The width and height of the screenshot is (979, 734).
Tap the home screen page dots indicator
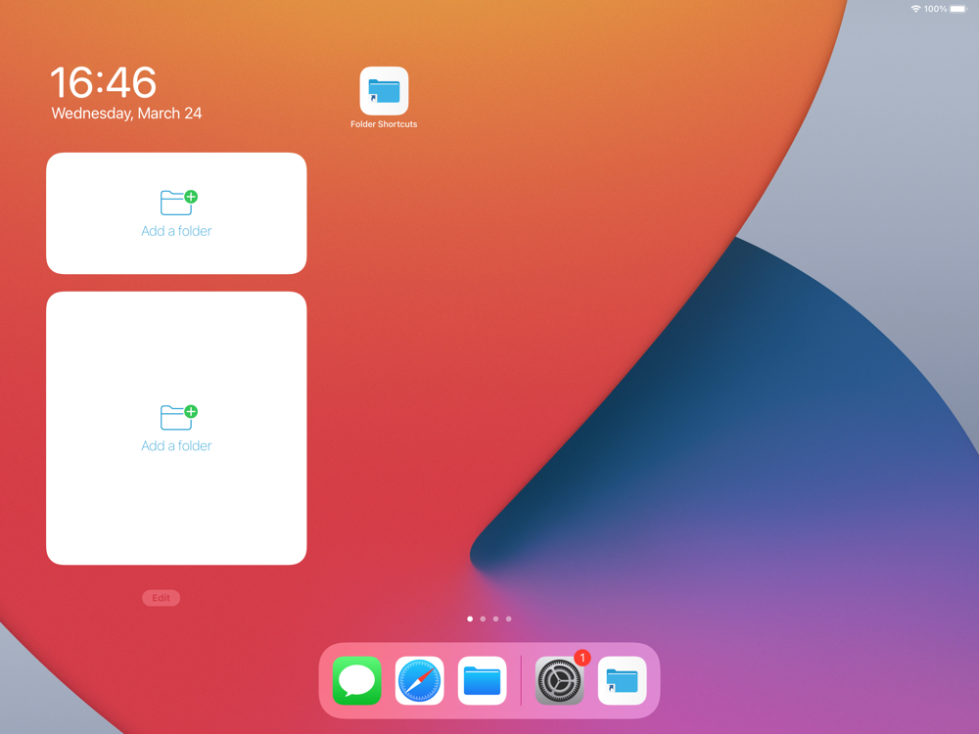coord(489,619)
